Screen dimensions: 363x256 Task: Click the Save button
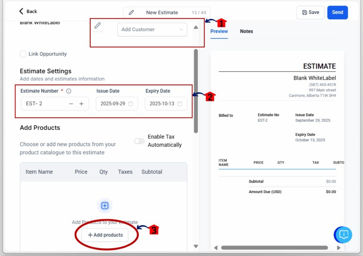[311, 12]
